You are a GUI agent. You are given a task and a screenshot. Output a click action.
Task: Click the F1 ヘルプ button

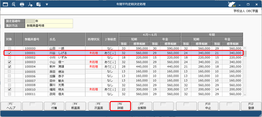(11, 106)
